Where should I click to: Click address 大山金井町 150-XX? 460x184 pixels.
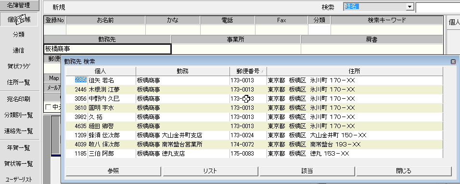[x=338, y=135]
